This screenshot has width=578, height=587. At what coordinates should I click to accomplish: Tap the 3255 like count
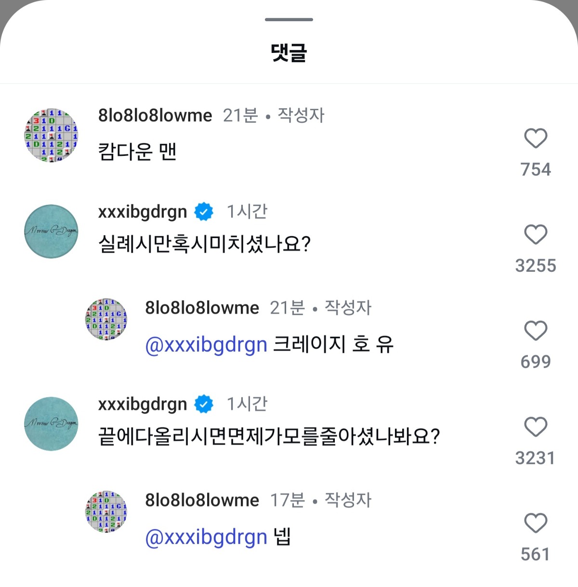coord(536,266)
